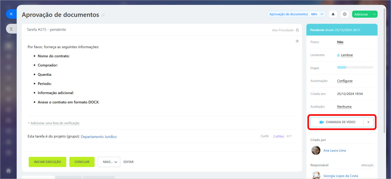Toggle the Alta Prioridade flame icon
Viewport: 391px width, 179px height.
click(297, 30)
